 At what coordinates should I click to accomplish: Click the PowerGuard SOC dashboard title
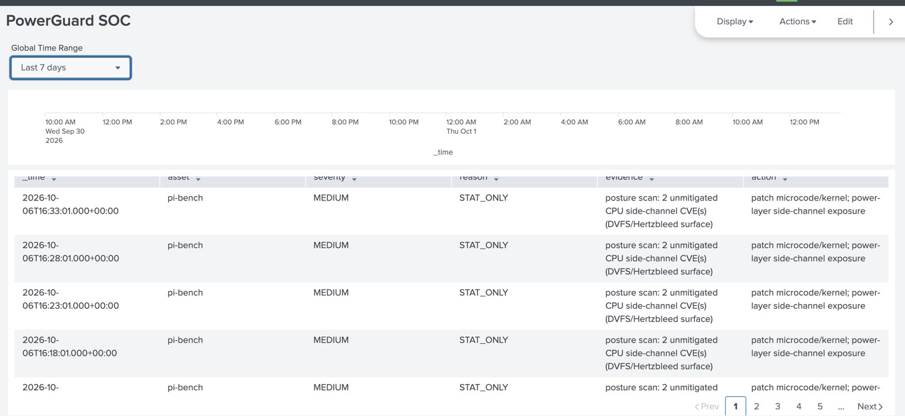pyautogui.click(x=68, y=20)
